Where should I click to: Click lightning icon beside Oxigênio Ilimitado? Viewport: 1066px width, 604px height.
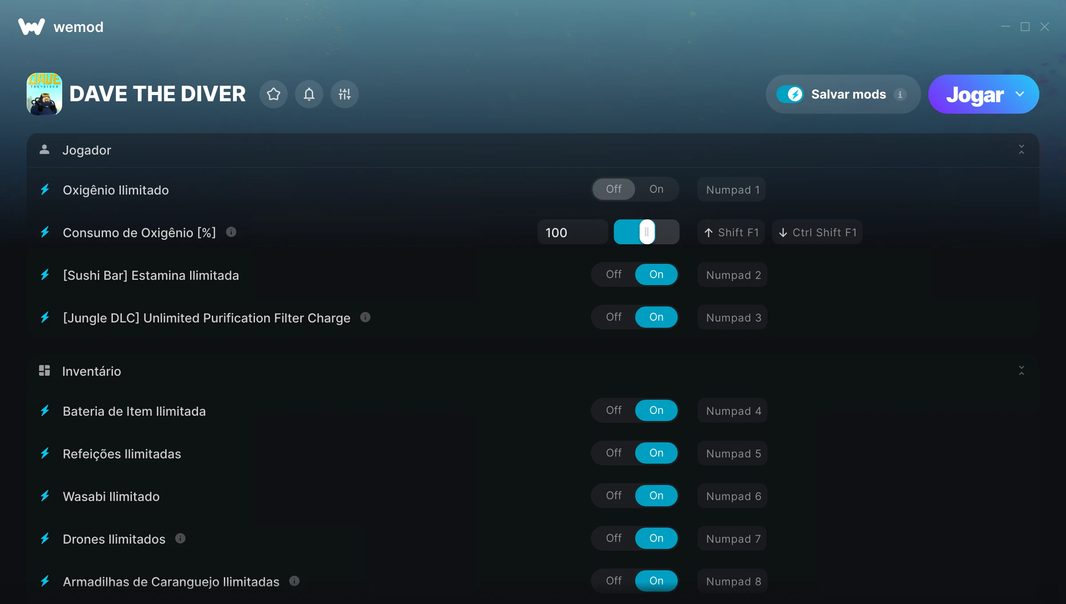pyautogui.click(x=45, y=190)
